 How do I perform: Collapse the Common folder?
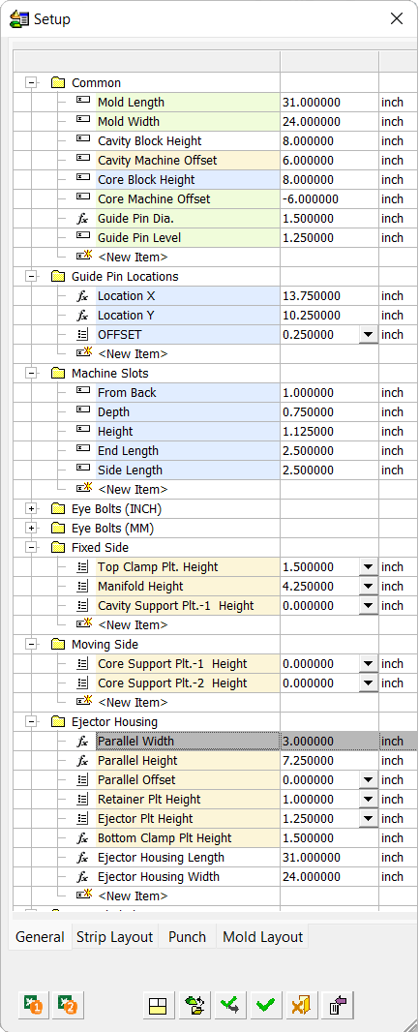pos(30,83)
